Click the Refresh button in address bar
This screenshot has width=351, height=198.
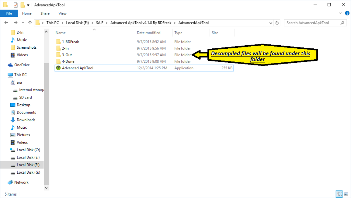[277, 23]
